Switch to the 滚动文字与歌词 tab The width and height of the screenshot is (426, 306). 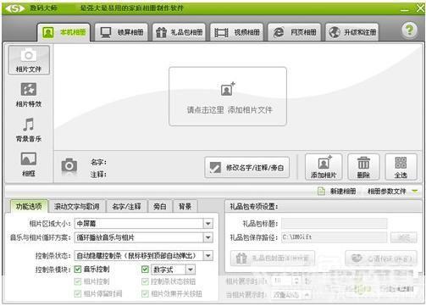point(77,207)
